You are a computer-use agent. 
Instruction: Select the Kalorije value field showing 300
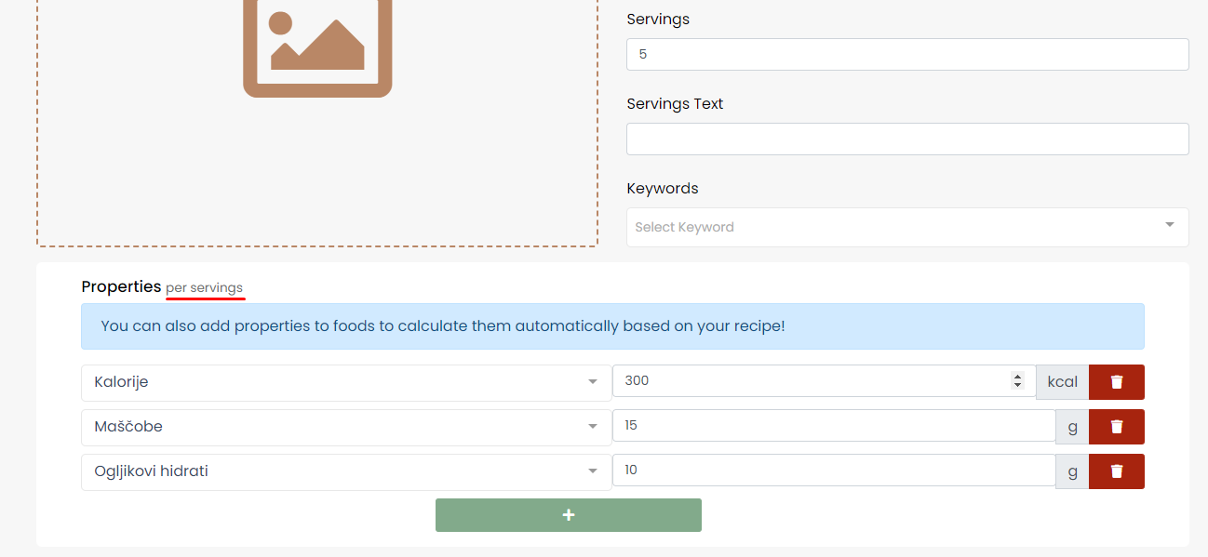click(819, 381)
